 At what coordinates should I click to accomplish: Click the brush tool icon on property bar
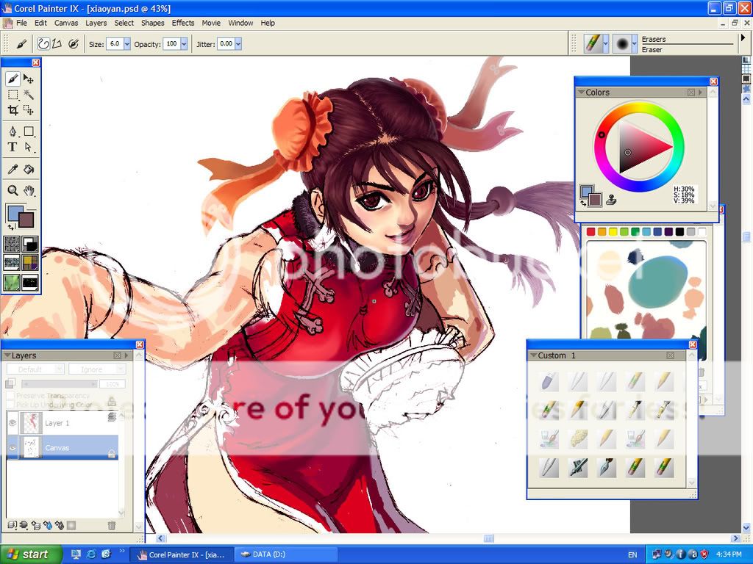pos(21,44)
